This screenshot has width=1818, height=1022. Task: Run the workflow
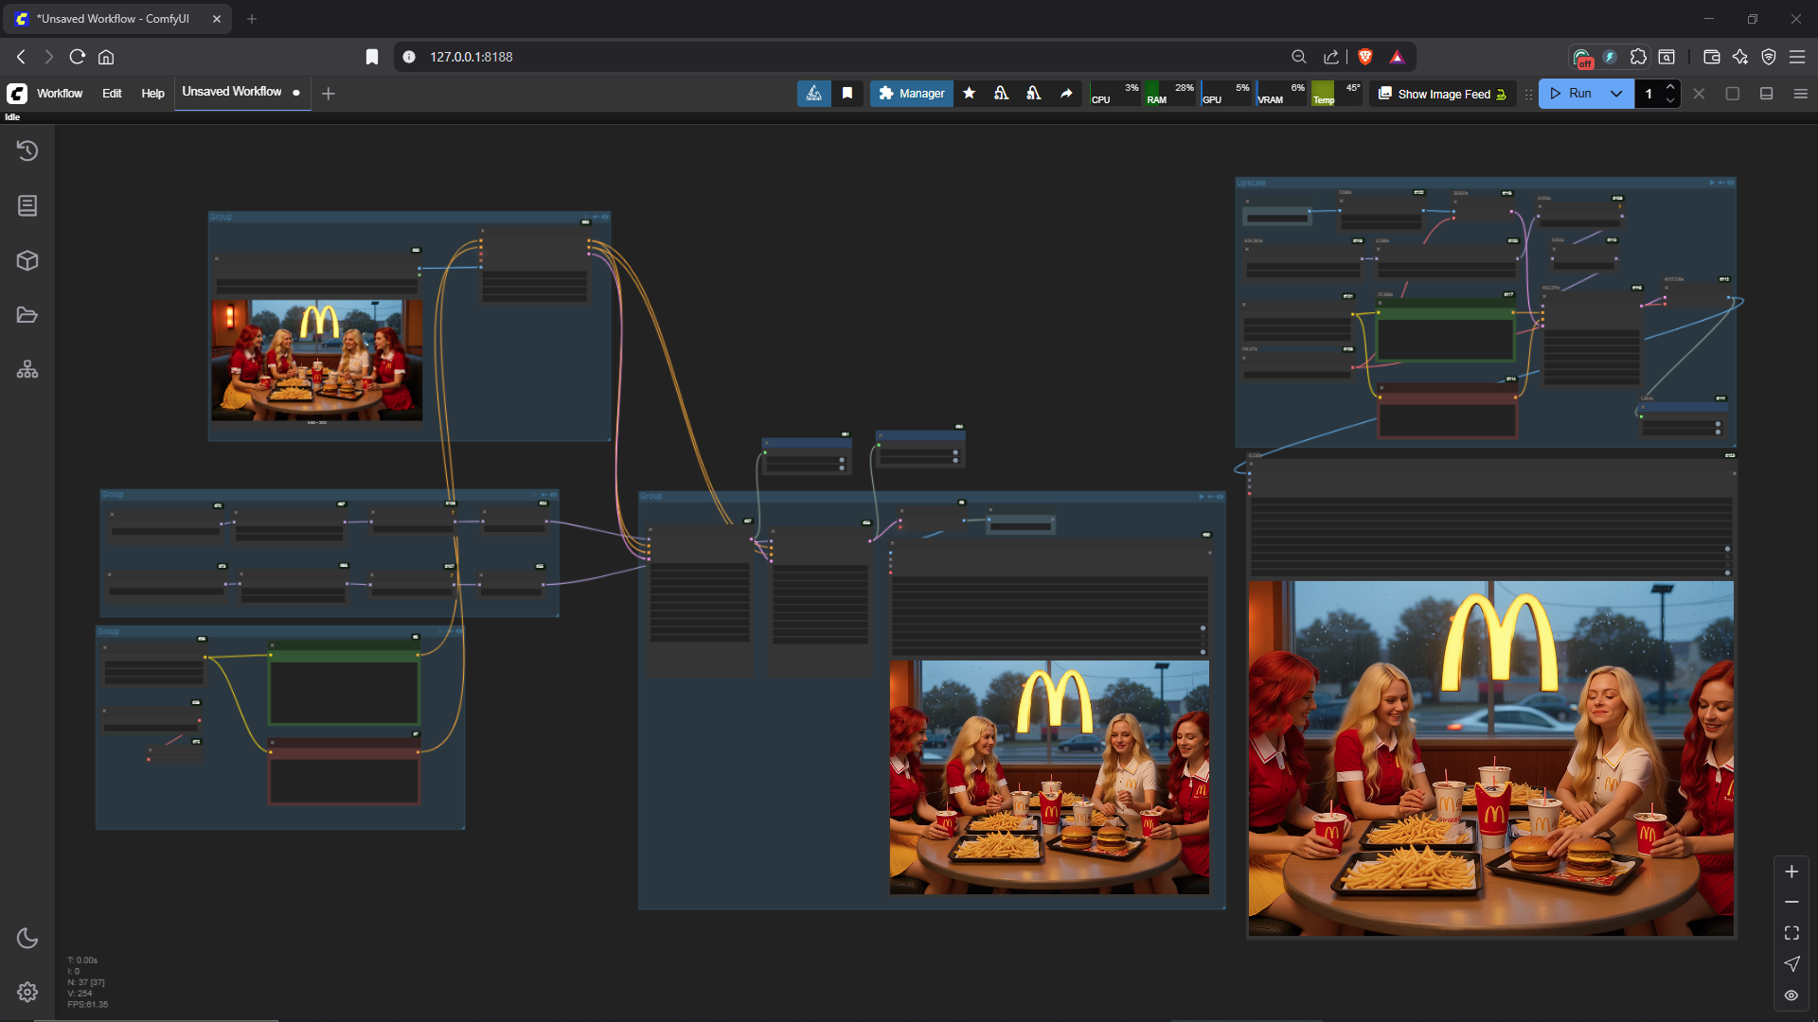[x=1571, y=93]
